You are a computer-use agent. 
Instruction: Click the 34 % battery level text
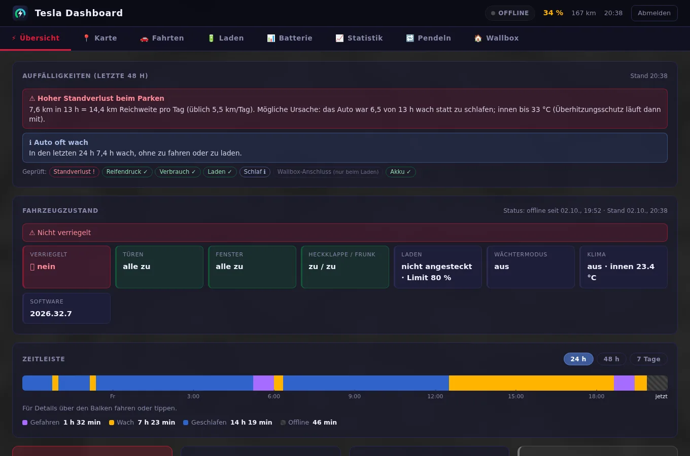pos(553,13)
